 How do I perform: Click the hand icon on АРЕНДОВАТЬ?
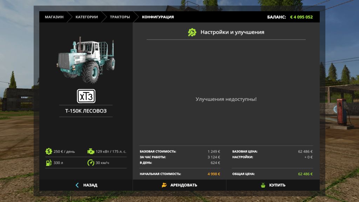164,185
